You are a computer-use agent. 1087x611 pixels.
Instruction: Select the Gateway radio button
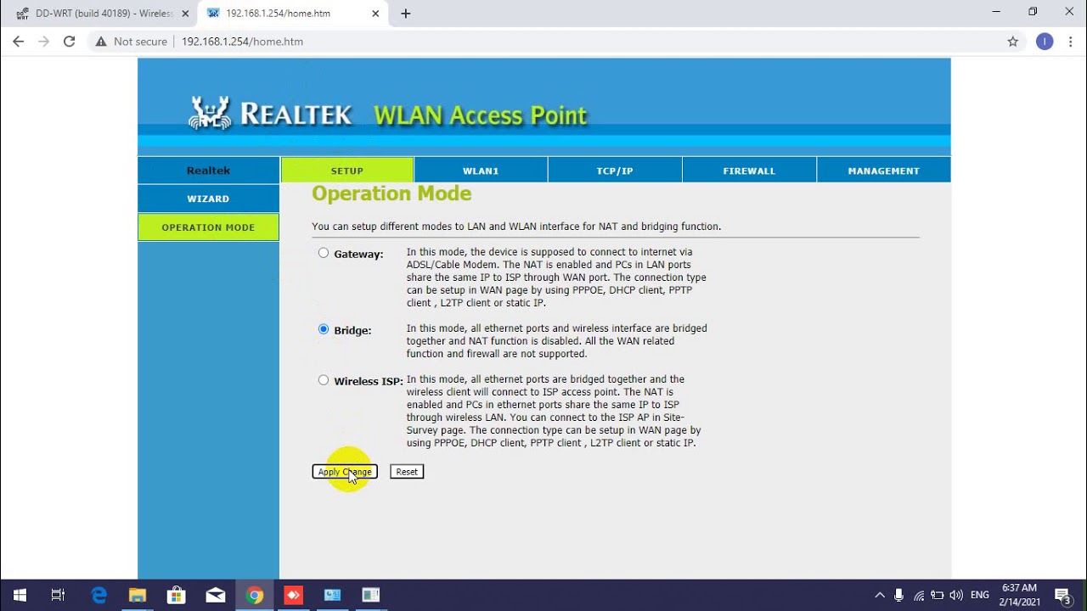coord(324,253)
